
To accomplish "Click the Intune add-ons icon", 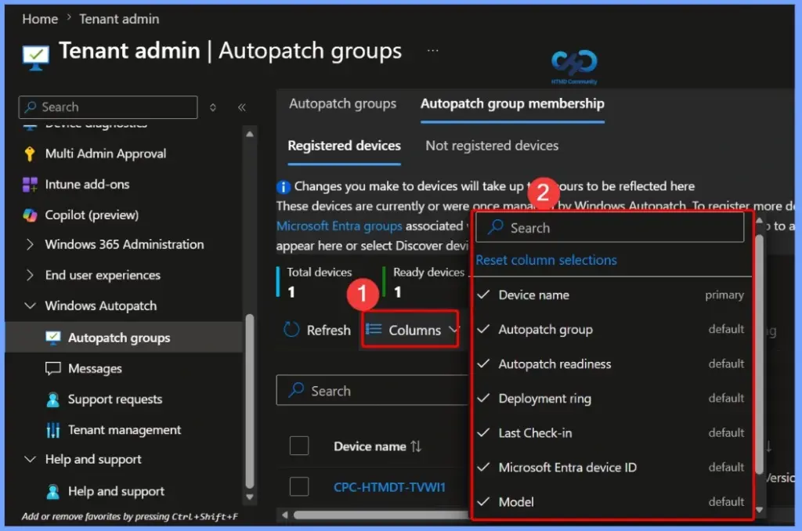I will pos(30,185).
